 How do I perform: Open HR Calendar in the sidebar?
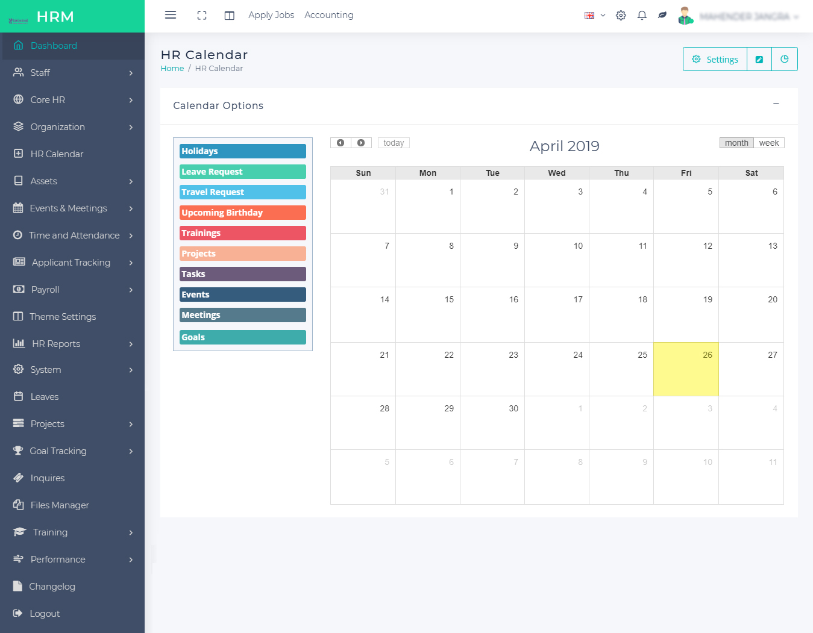coord(57,154)
